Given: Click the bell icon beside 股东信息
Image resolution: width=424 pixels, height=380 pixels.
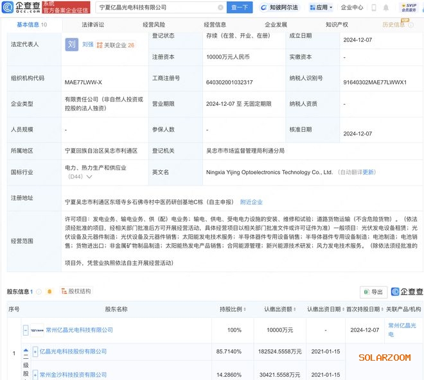Looking at the screenshot, I should (49, 291).
